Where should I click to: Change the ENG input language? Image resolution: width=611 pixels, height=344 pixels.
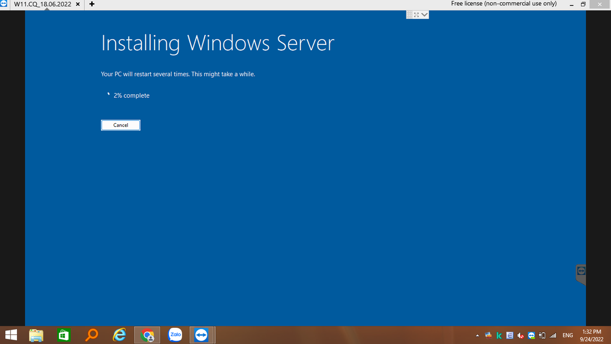[568, 335]
